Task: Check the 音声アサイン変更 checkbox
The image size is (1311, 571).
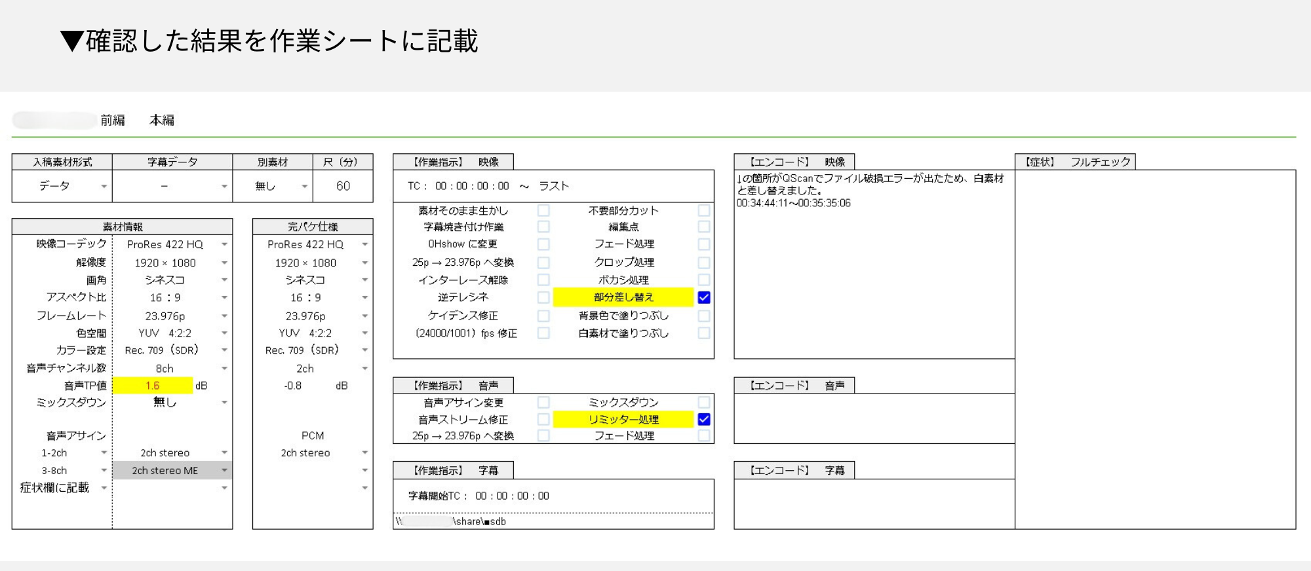Action: click(543, 402)
